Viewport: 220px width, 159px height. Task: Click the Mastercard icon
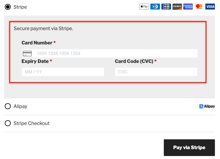point(199,7)
